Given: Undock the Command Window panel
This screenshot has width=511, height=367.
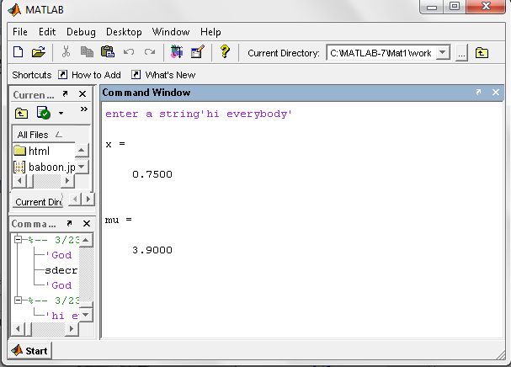Looking at the screenshot, I should click(477, 93).
